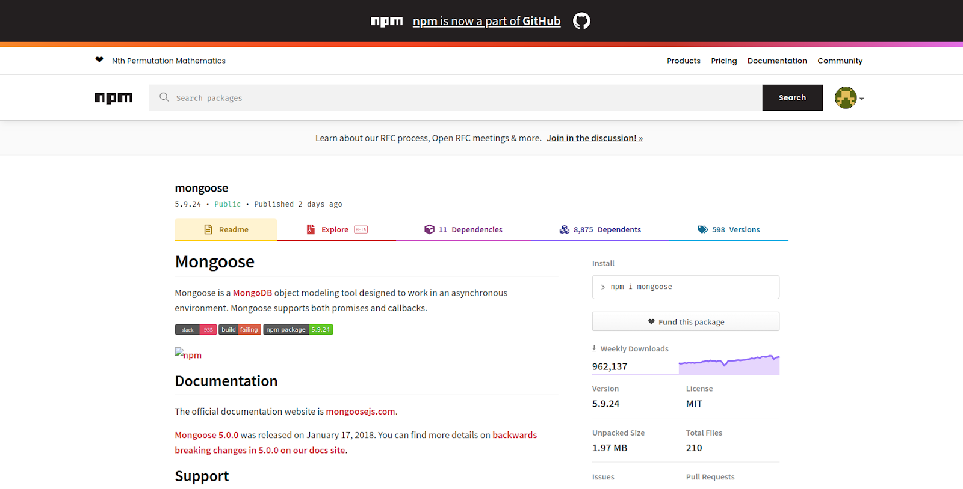Visit the mongoosejs.com link
The width and height of the screenshot is (963, 489).
361,412
